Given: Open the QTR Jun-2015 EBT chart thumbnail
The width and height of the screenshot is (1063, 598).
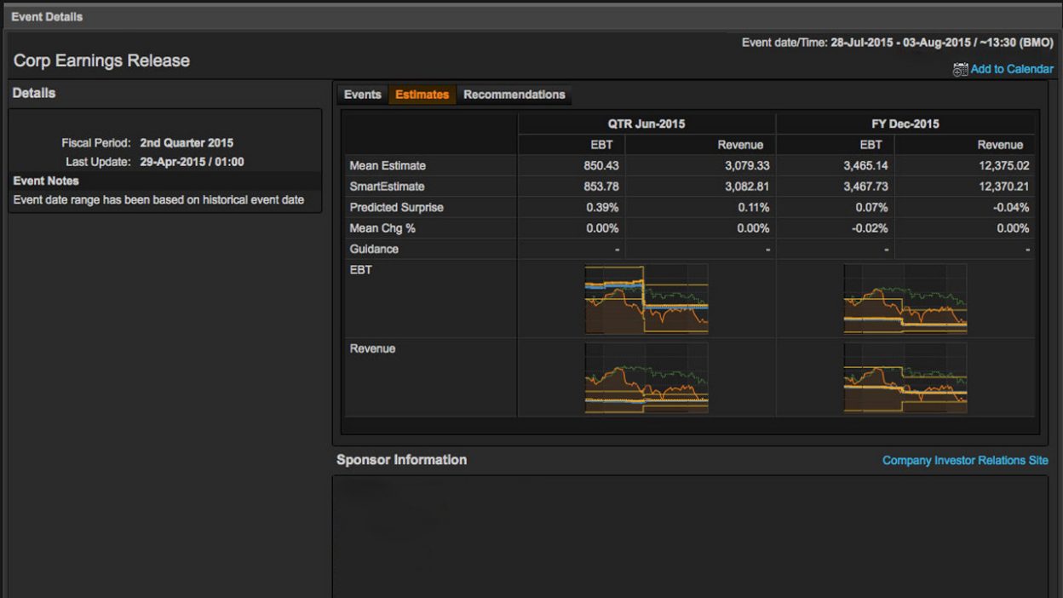Looking at the screenshot, I should tap(646, 299).
